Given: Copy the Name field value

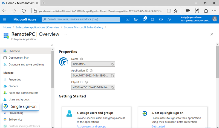Looking at the screenshot, I should click(112, 64).
